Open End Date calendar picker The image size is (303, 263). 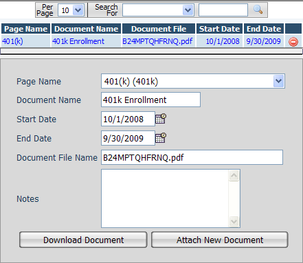(x=161, y=138)
